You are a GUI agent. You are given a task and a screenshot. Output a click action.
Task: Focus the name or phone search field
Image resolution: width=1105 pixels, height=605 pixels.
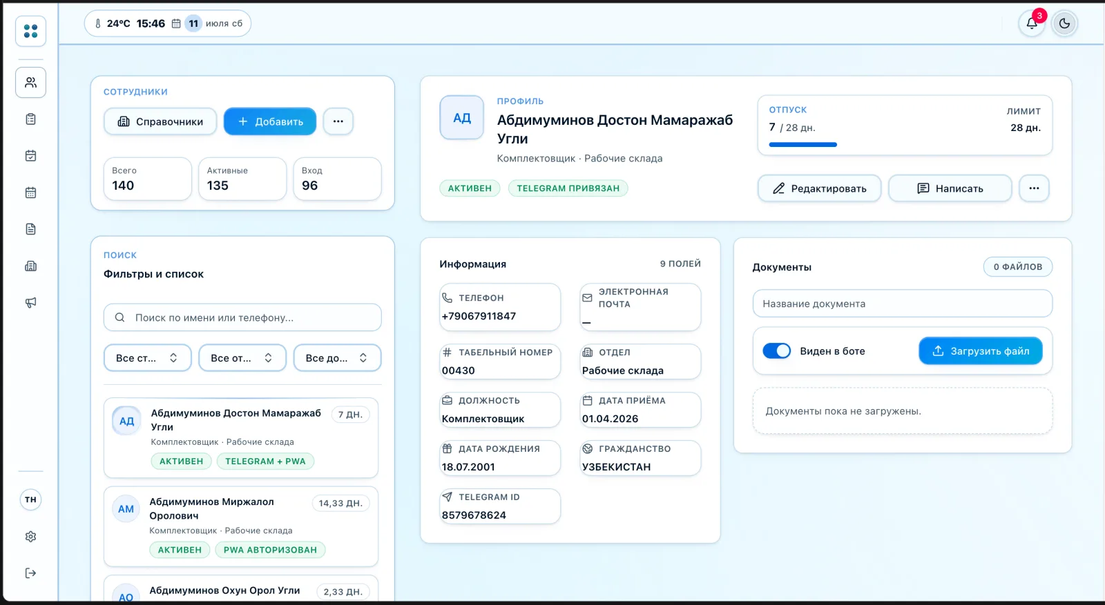pos(242,317)
